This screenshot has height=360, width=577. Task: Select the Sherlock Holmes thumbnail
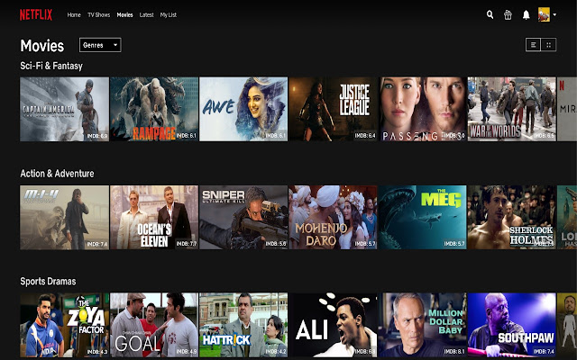512,218
